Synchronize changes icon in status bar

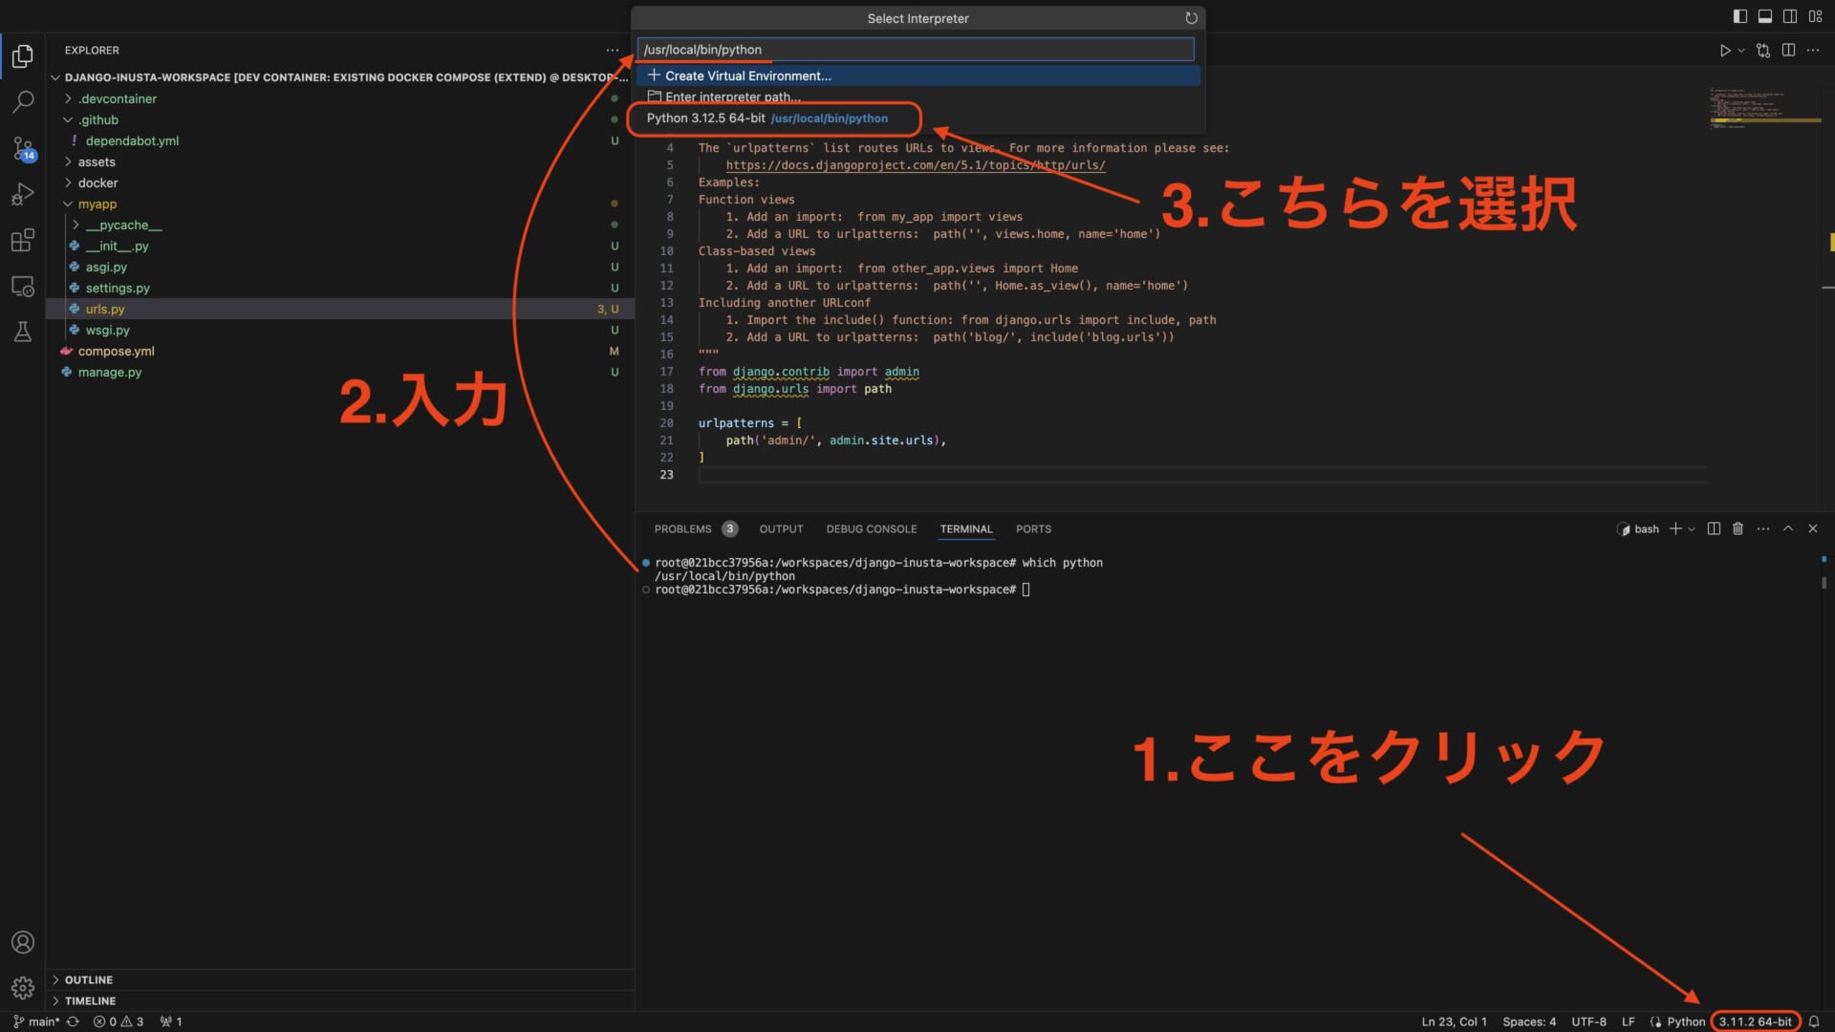click(x=73, y=1021)
